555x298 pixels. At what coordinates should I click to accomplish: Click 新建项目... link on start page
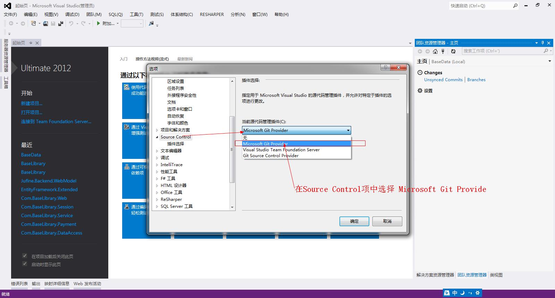pos(32,103)
